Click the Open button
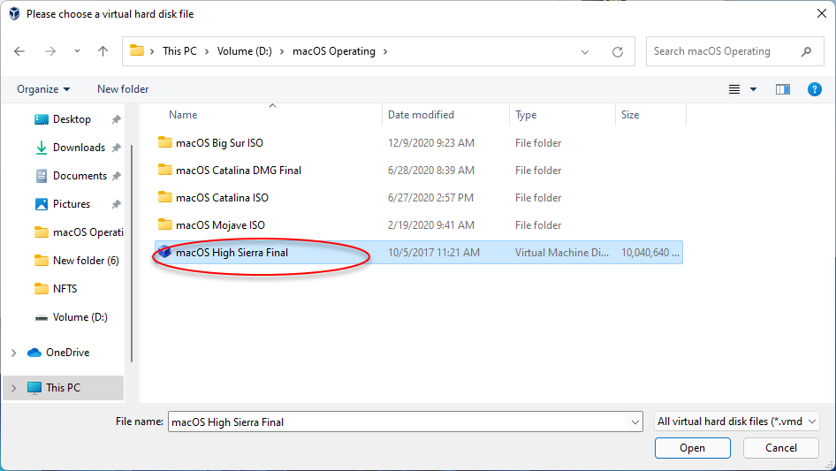 point(692,448)
